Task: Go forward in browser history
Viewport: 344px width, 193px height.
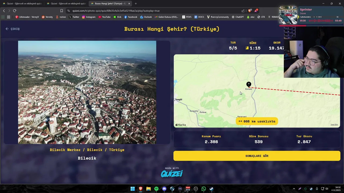Action: (x=9, y=11)
